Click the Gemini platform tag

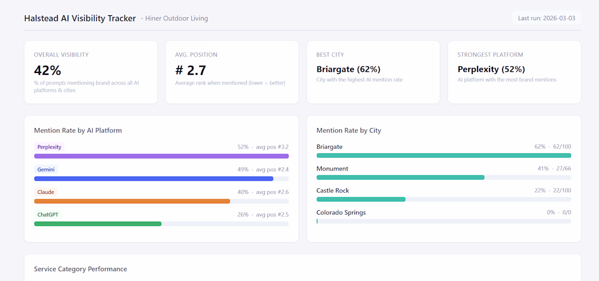(46, 169)
